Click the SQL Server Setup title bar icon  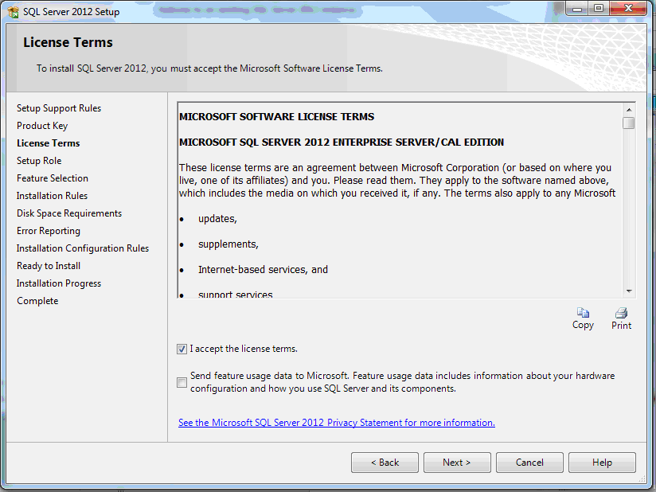(14, 12)
